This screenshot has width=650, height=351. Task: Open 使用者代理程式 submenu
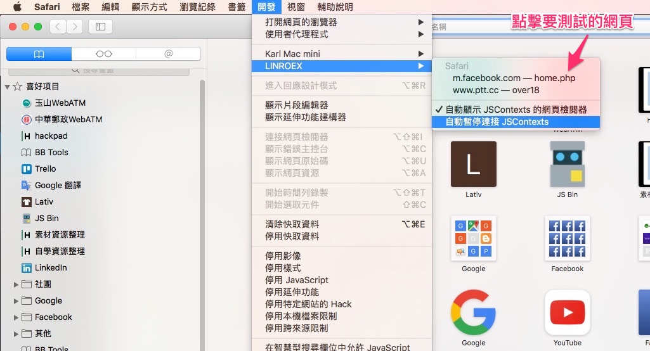pyautogui.click(x=342, y=34)
